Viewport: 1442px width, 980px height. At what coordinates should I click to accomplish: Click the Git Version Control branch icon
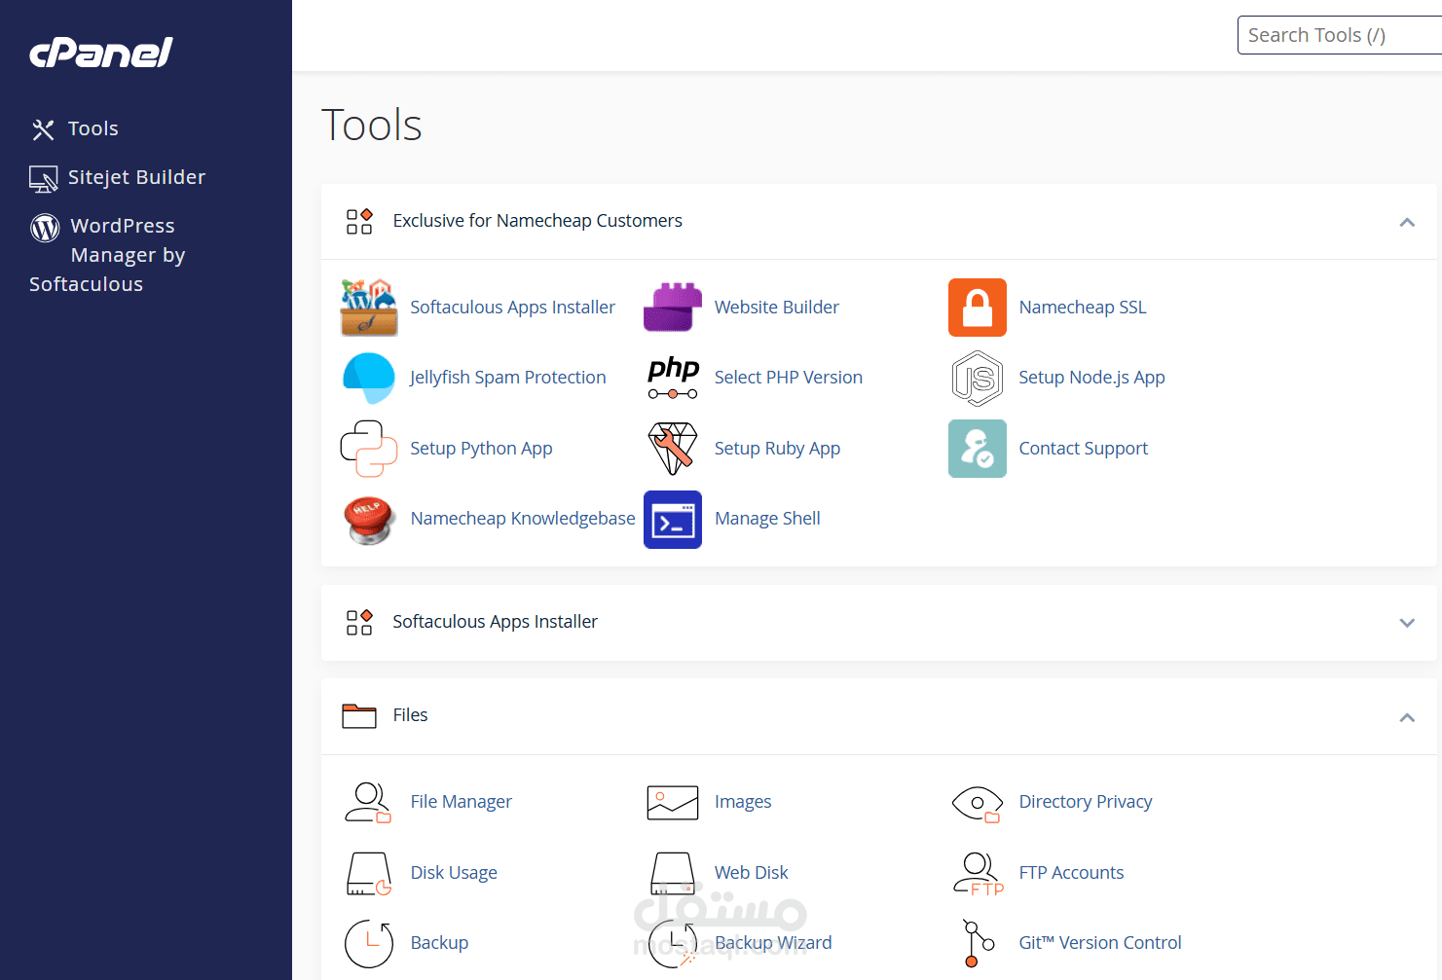tap(978, 944)
